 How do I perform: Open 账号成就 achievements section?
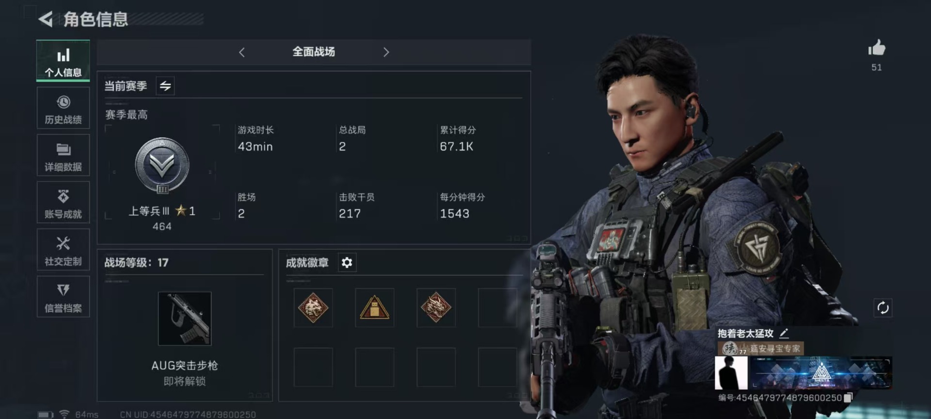click(x=63, y=203)
